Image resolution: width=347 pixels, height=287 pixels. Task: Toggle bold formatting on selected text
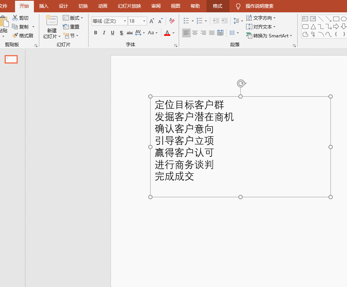pyautogui.click(x=96, y=33)
